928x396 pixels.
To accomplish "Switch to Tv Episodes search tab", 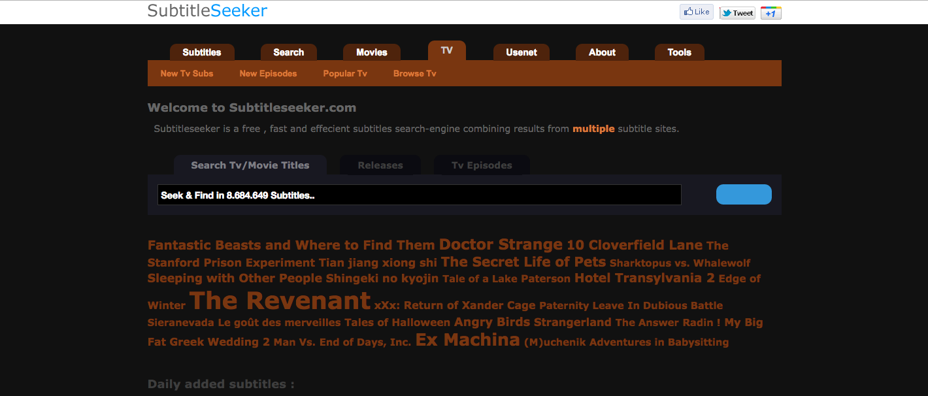I will pyautogui.click(x=482, y=165).
